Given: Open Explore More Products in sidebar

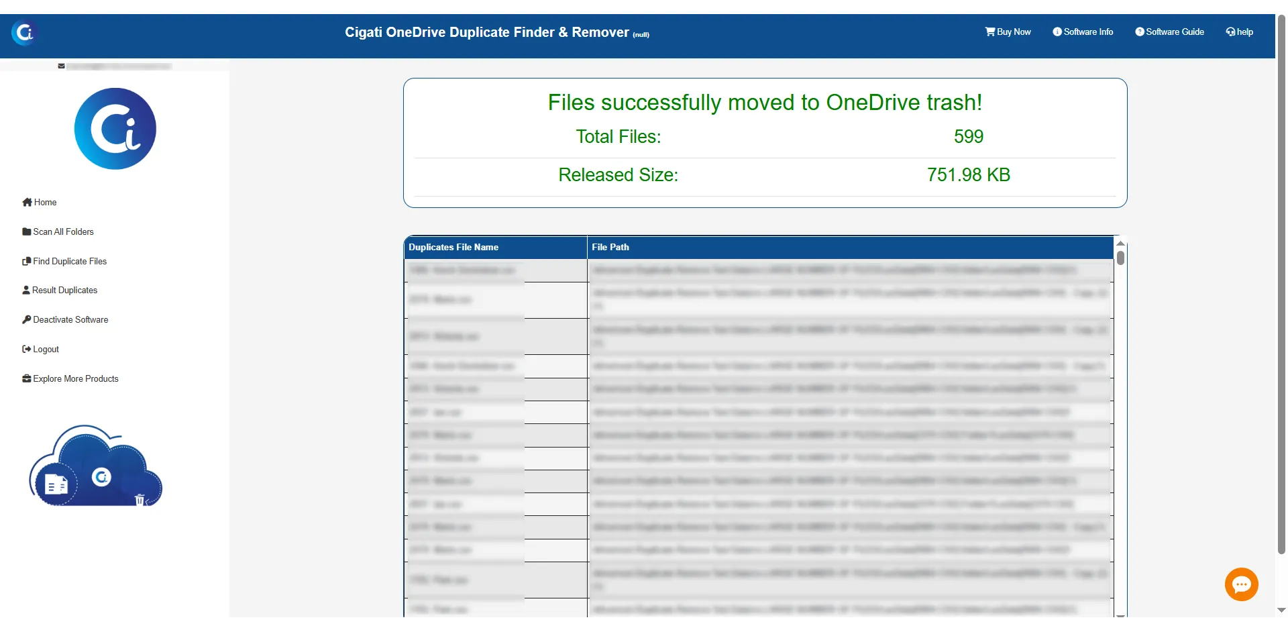Looking at the screenshot, I should (x=70, y=378).
